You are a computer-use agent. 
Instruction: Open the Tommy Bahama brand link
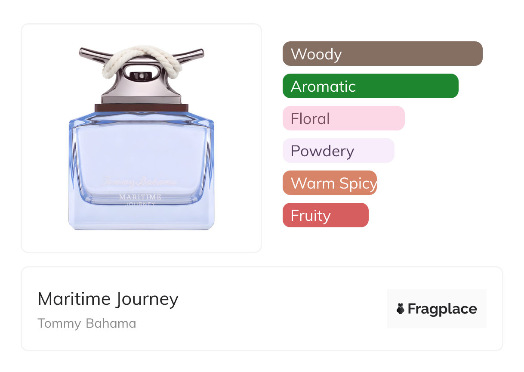click(x=87, y=323)
